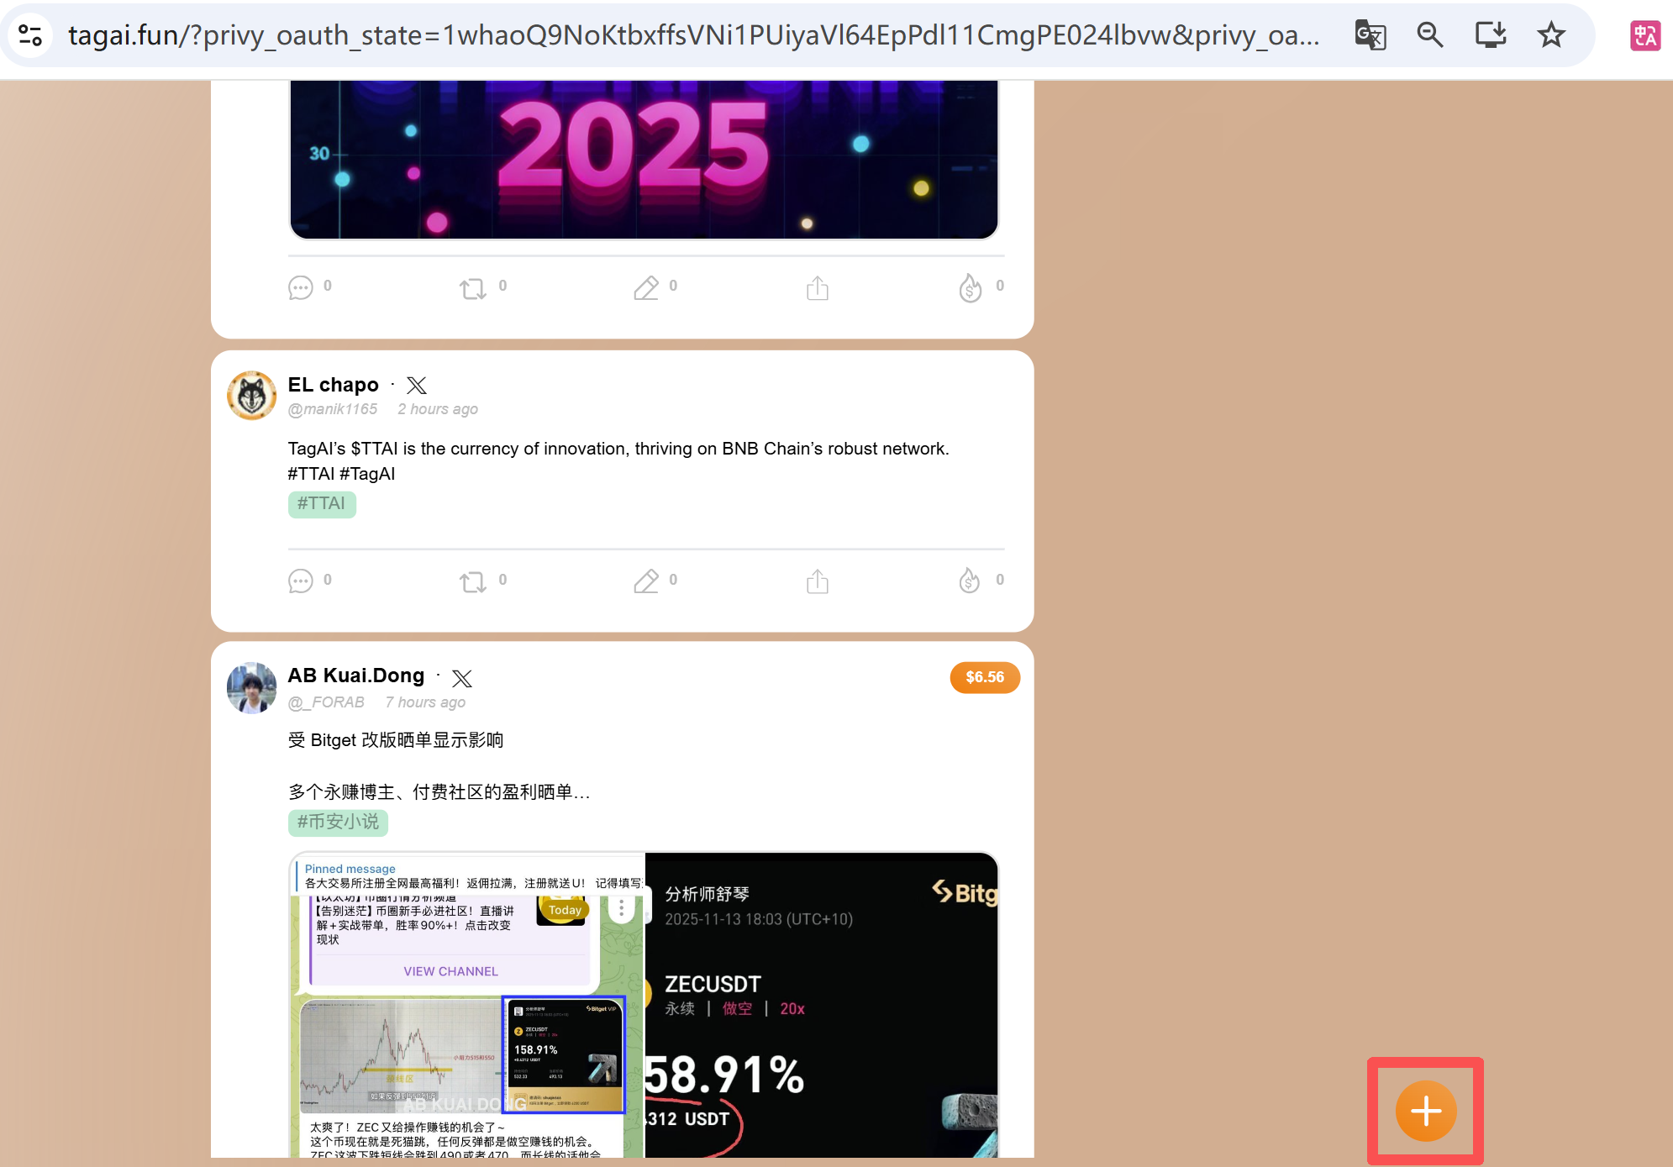Viewport: 1673px width, 1167px height.
Task: Retweet EL chapo's TTAI post
Action: pyautogui.click(x=473, y=581)
